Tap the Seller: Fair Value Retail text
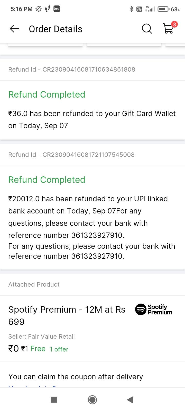Screen dimensions: 185x412 (41, 337)
